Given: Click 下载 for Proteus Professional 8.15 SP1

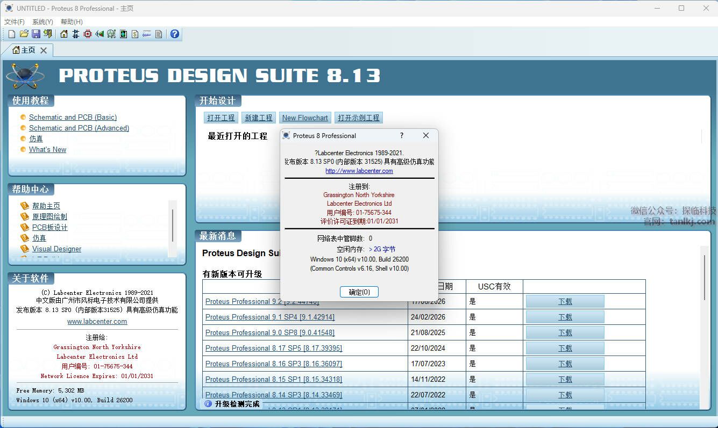Looking at the screenshot, I should pos(565,379).
